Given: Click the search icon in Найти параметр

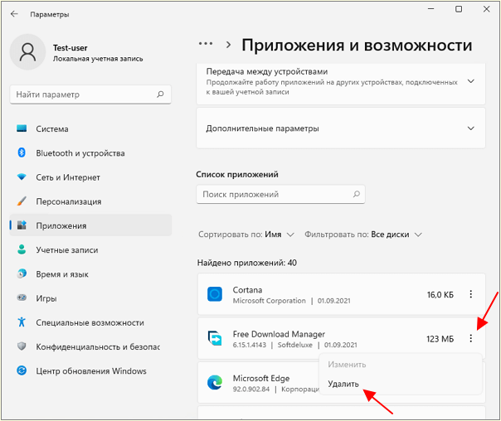Looking at the screenshot, I should (x=160, y=94).
